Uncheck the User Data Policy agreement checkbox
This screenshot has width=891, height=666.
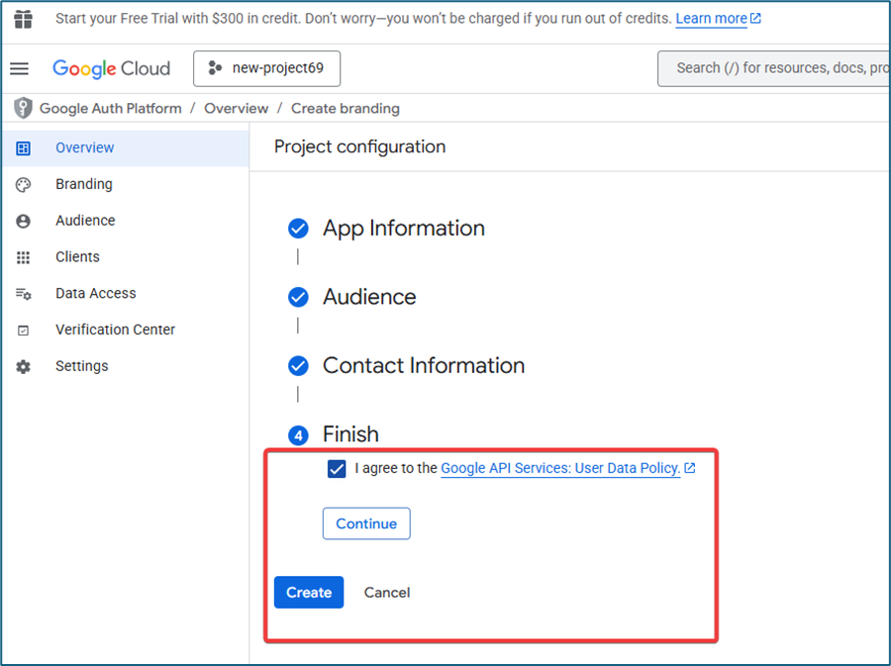click(337, 469)
